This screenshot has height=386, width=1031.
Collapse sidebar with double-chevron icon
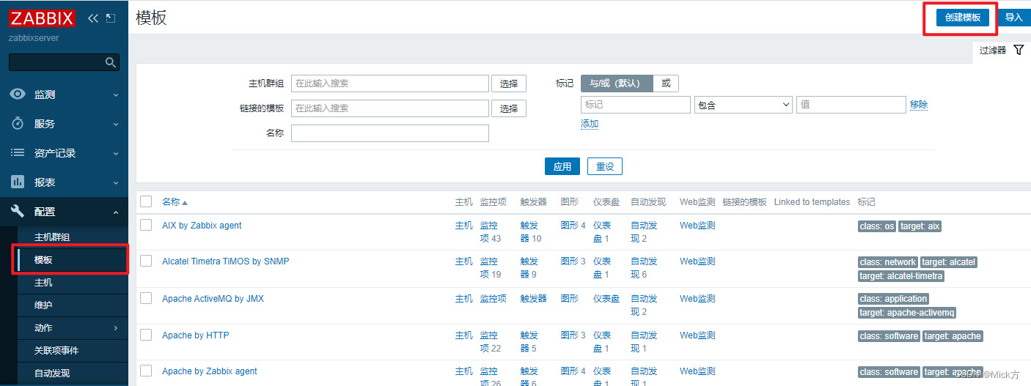pos(93,18)
